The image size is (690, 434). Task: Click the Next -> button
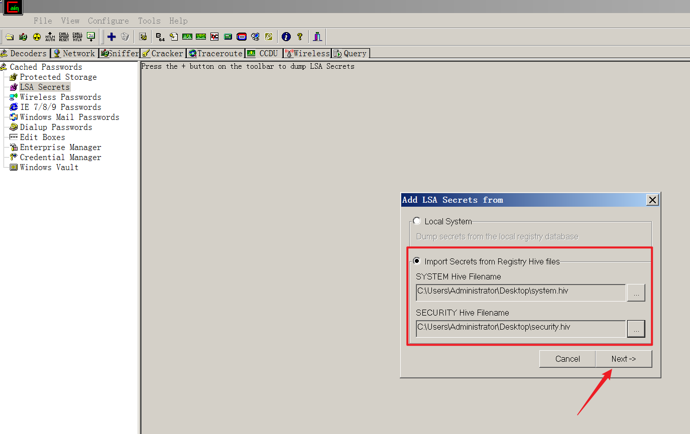point(624,359)
